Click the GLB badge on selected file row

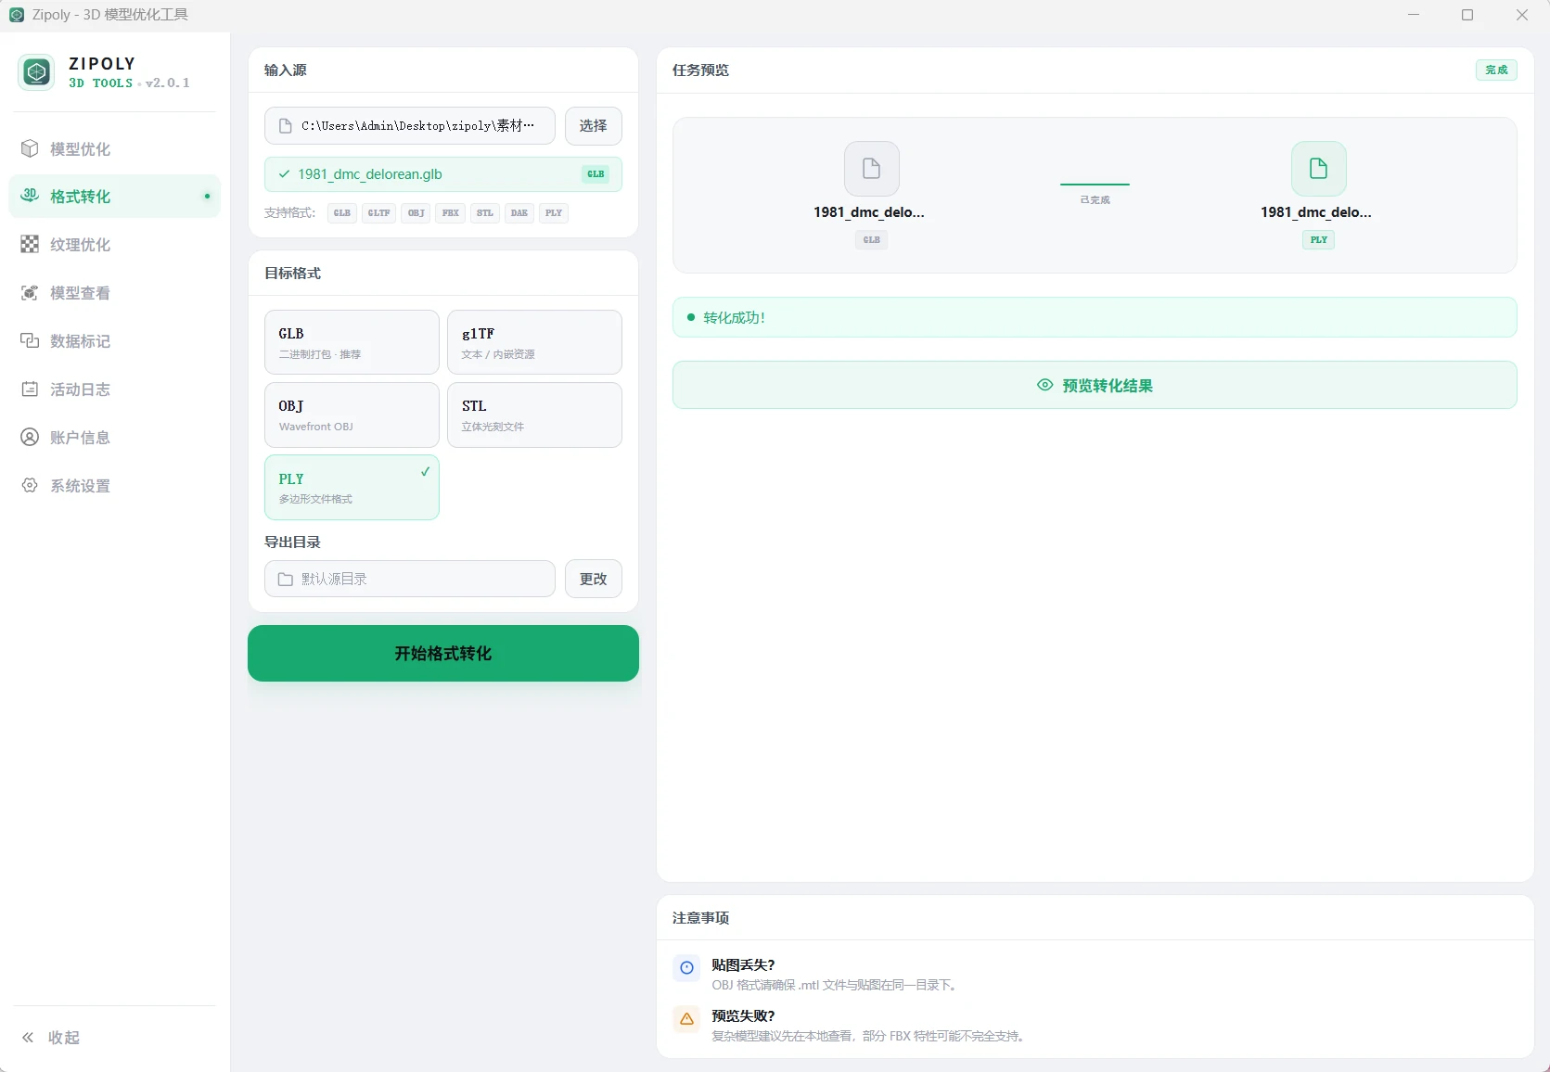point(596,174)
